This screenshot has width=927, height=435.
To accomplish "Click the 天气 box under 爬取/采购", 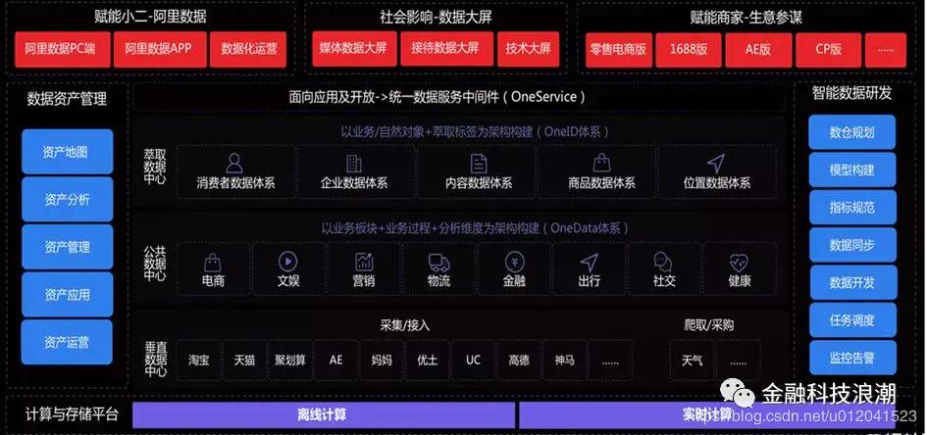I will click(692, 360).
